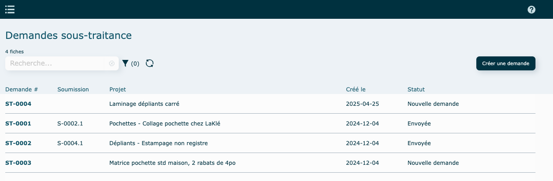Sort by the Soumission column header
Screen dimensions: 553x181
point(73,89)
